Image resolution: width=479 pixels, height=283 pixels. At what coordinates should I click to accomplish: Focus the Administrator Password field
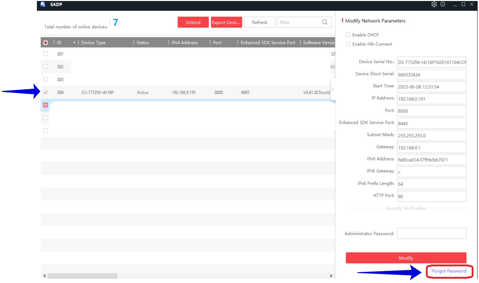coord(431,233)
